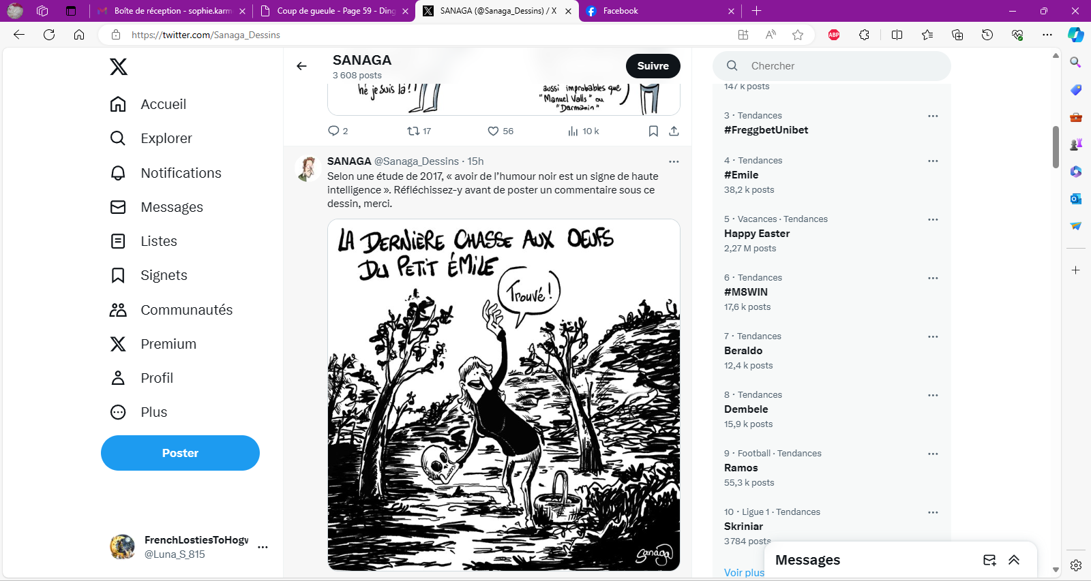Open Signets bookmarks page
1091x581 pixels.
tap(148, 275)
